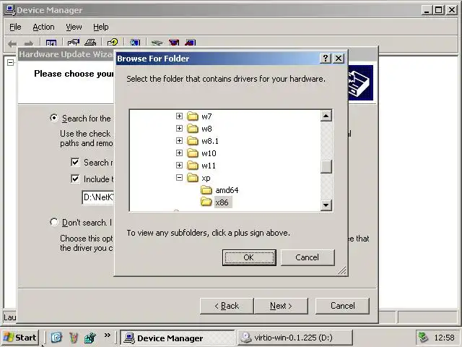Click Cancel in Browse For Folder dialog
Viewport: 462px width, 347px height.
click(308, 257)
